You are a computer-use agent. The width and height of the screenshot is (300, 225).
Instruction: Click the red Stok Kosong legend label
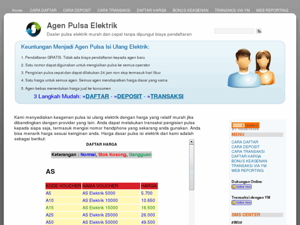pyautogui.click(x=112, y=155)
